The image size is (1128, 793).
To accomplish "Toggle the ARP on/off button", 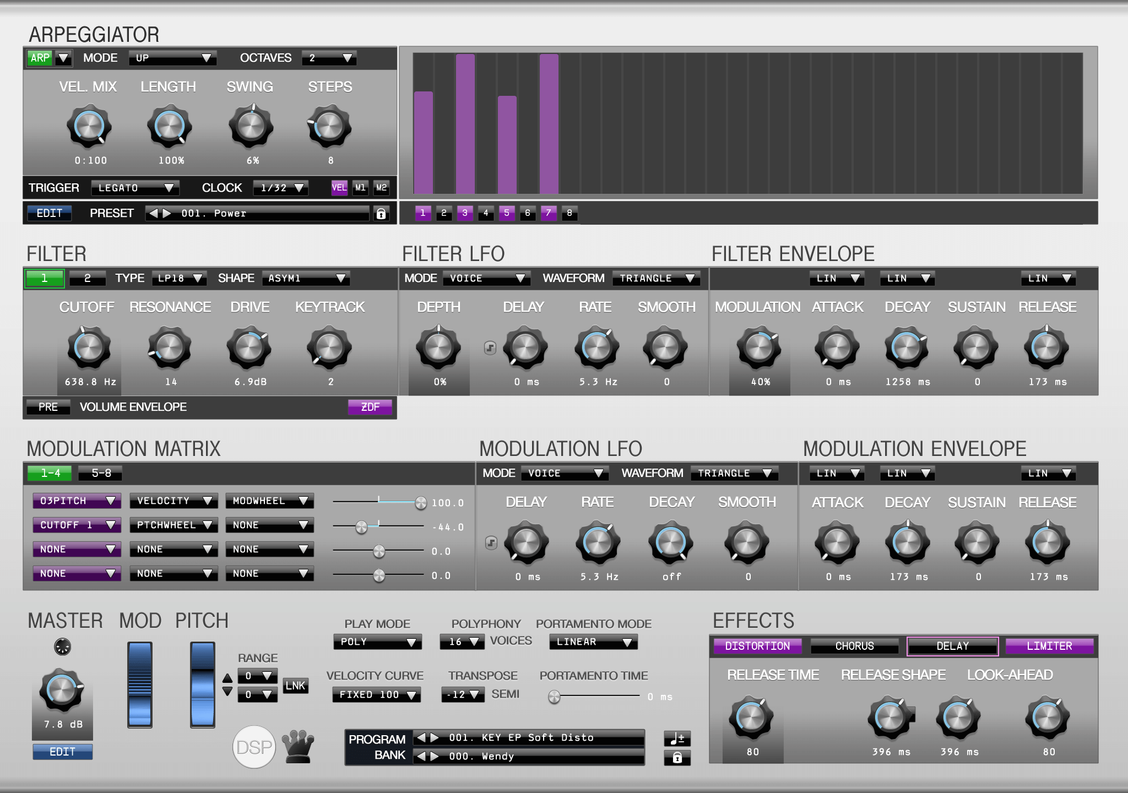I will tap(40, 58).
